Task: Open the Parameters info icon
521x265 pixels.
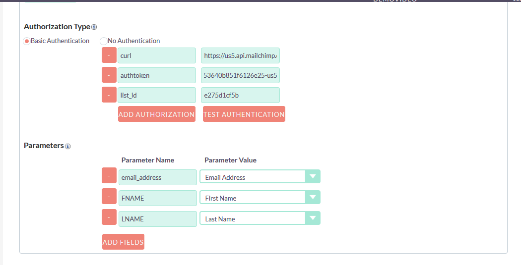Action: click(x=67, y=146)
